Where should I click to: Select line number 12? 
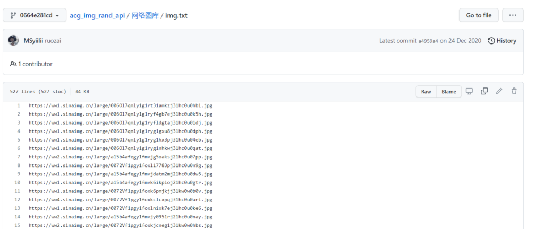click(18, 200)
